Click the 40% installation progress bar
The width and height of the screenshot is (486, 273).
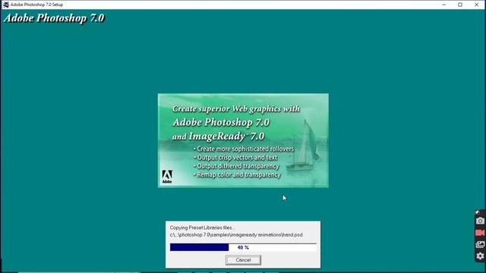243,247
